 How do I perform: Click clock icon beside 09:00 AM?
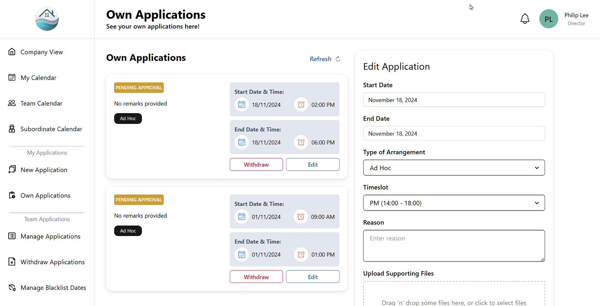(x=301, y=217)
